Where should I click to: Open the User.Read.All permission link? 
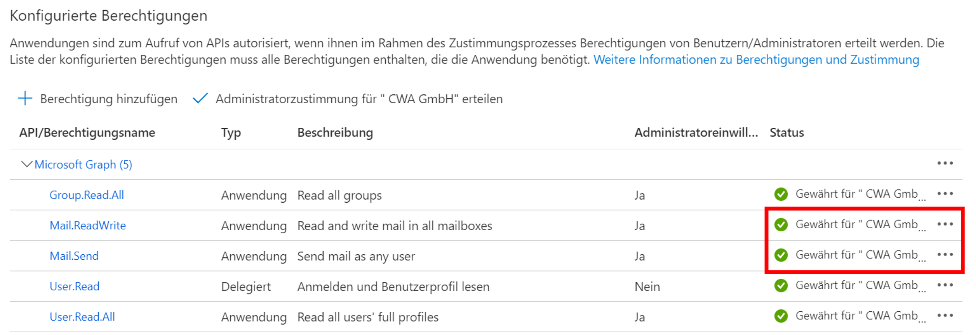(x=82, y=317)
